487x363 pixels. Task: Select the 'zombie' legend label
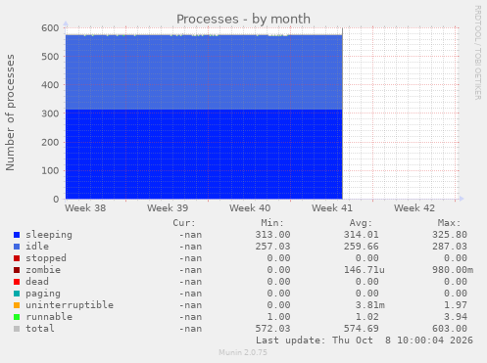[43, 270]
